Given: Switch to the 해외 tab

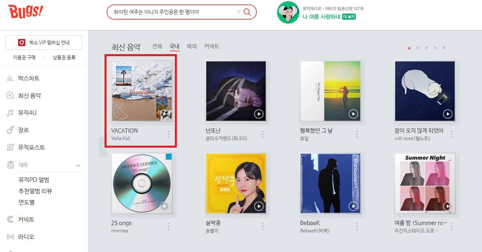Looking at the screenshot, I should [191, 47].
